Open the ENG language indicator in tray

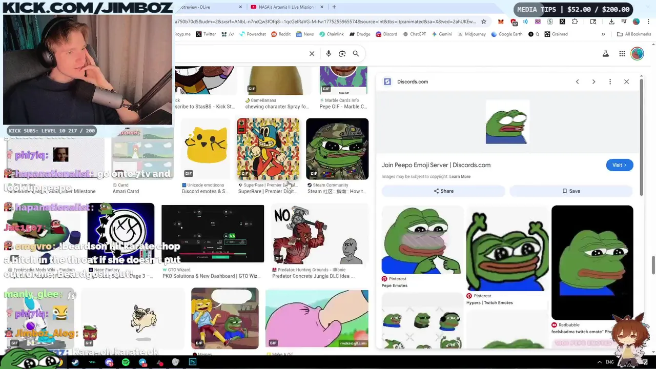point(609,362)
